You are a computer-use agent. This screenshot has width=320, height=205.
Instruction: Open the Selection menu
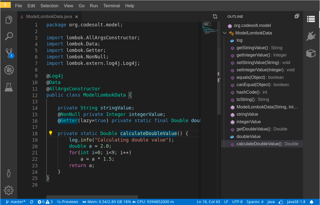point(49,6)
